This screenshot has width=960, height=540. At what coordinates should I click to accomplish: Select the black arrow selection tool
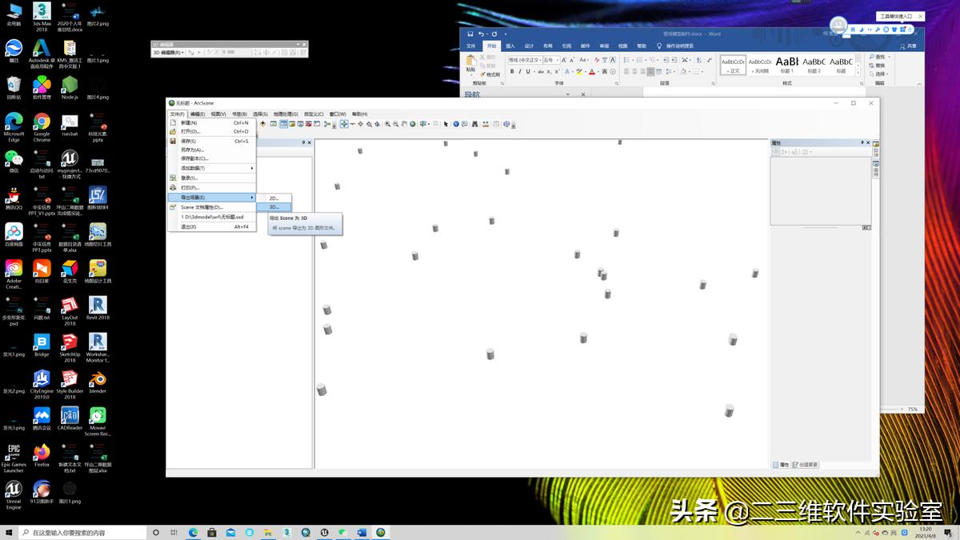446,125
